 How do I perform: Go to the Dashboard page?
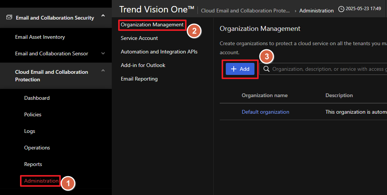pyautogui.click(x=37, y=98)
